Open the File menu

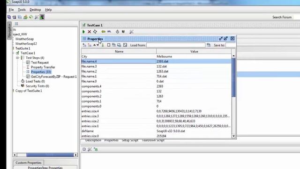[x=11, y=9]
